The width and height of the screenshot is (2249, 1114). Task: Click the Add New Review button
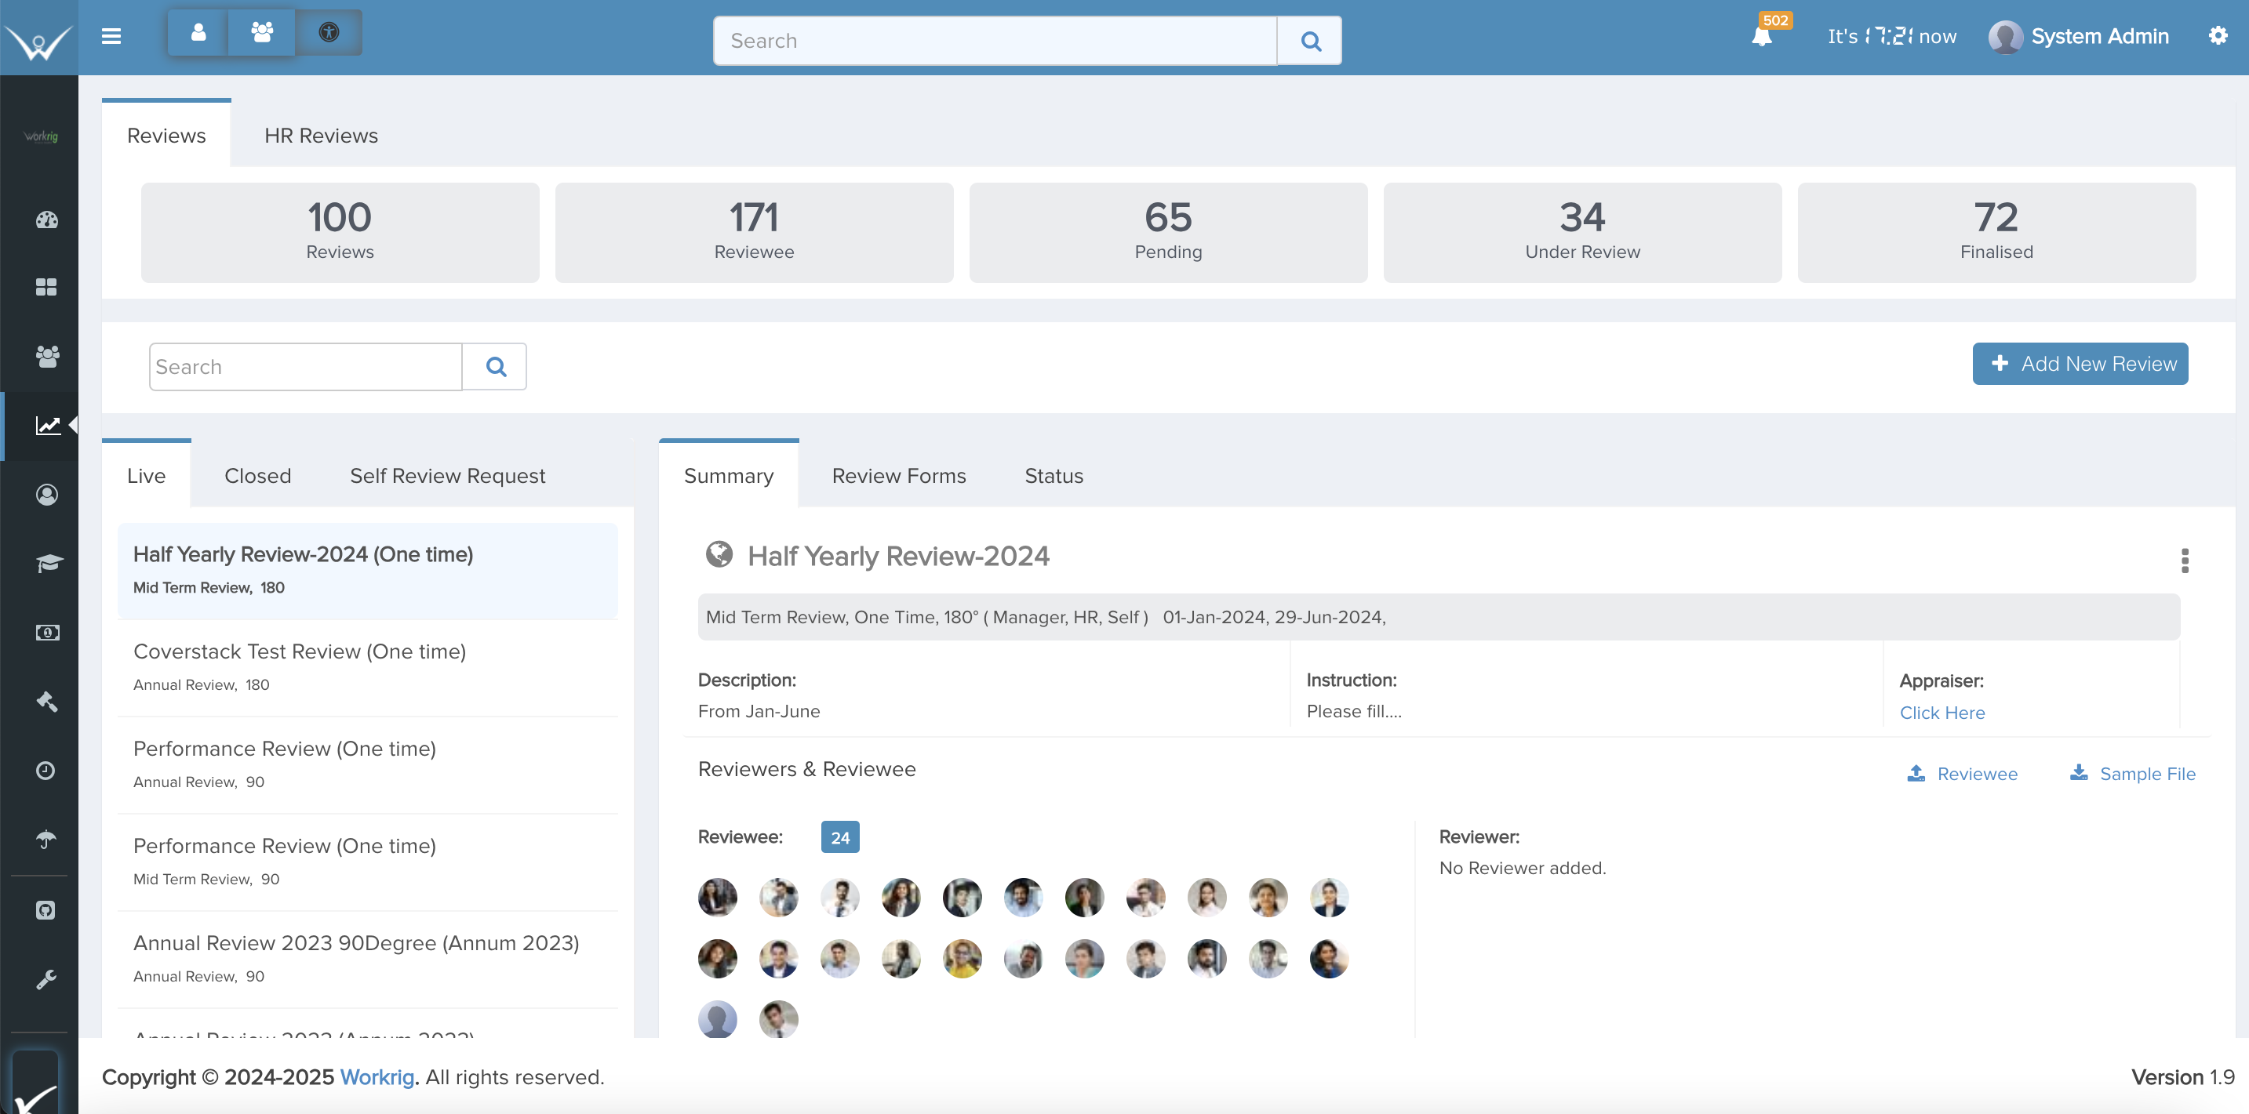[x=2080, y=364]
